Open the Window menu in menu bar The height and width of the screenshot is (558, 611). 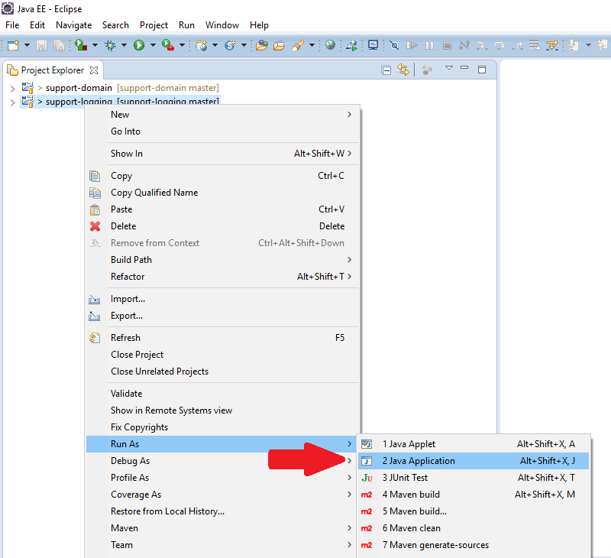click(x=221, y=25)
